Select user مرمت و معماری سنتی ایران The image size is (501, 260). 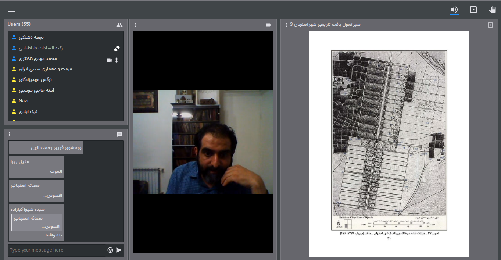(66, 69)
